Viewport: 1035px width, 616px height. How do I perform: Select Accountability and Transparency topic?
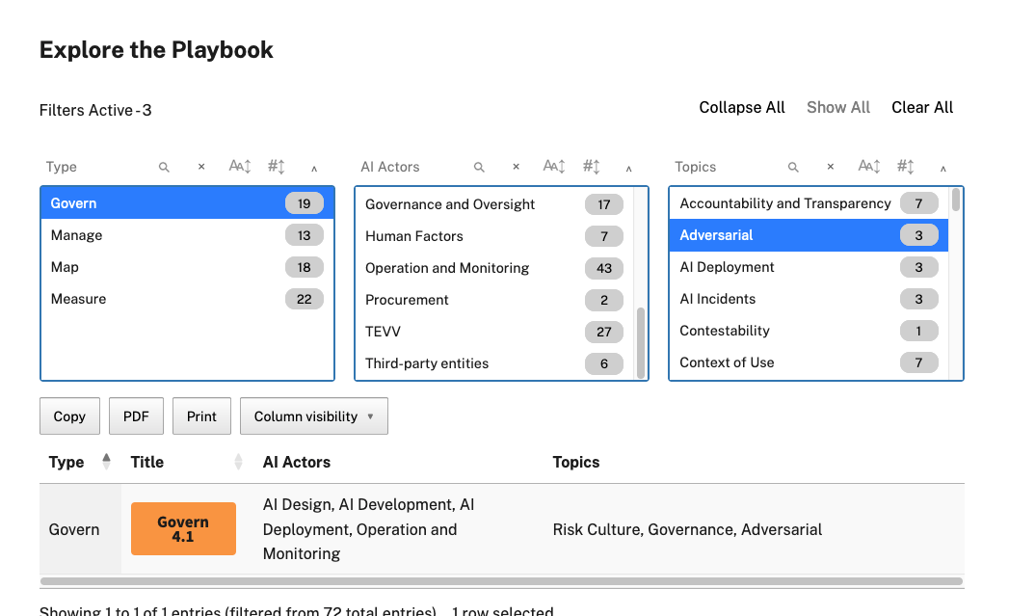pyautogui.click(x=809, y=203)
